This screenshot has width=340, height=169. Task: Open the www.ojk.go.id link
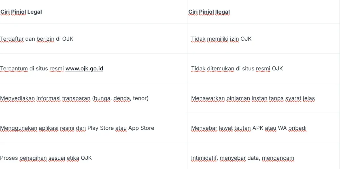point(84,69)
